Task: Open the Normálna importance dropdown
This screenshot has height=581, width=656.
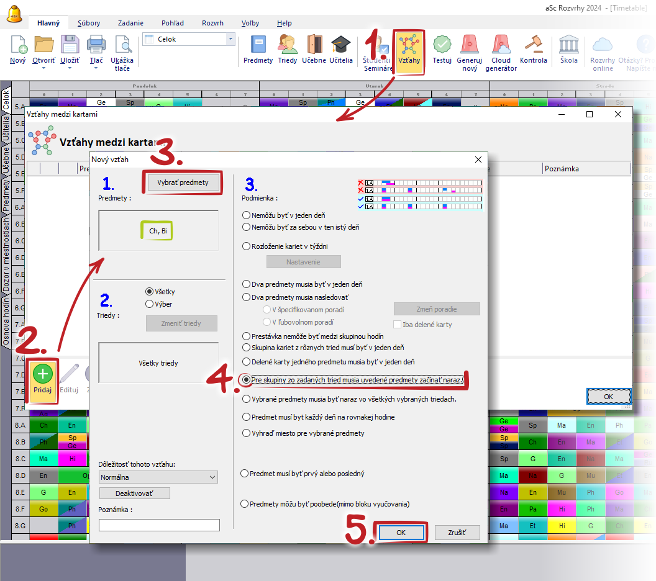Action: click(158, 477)
